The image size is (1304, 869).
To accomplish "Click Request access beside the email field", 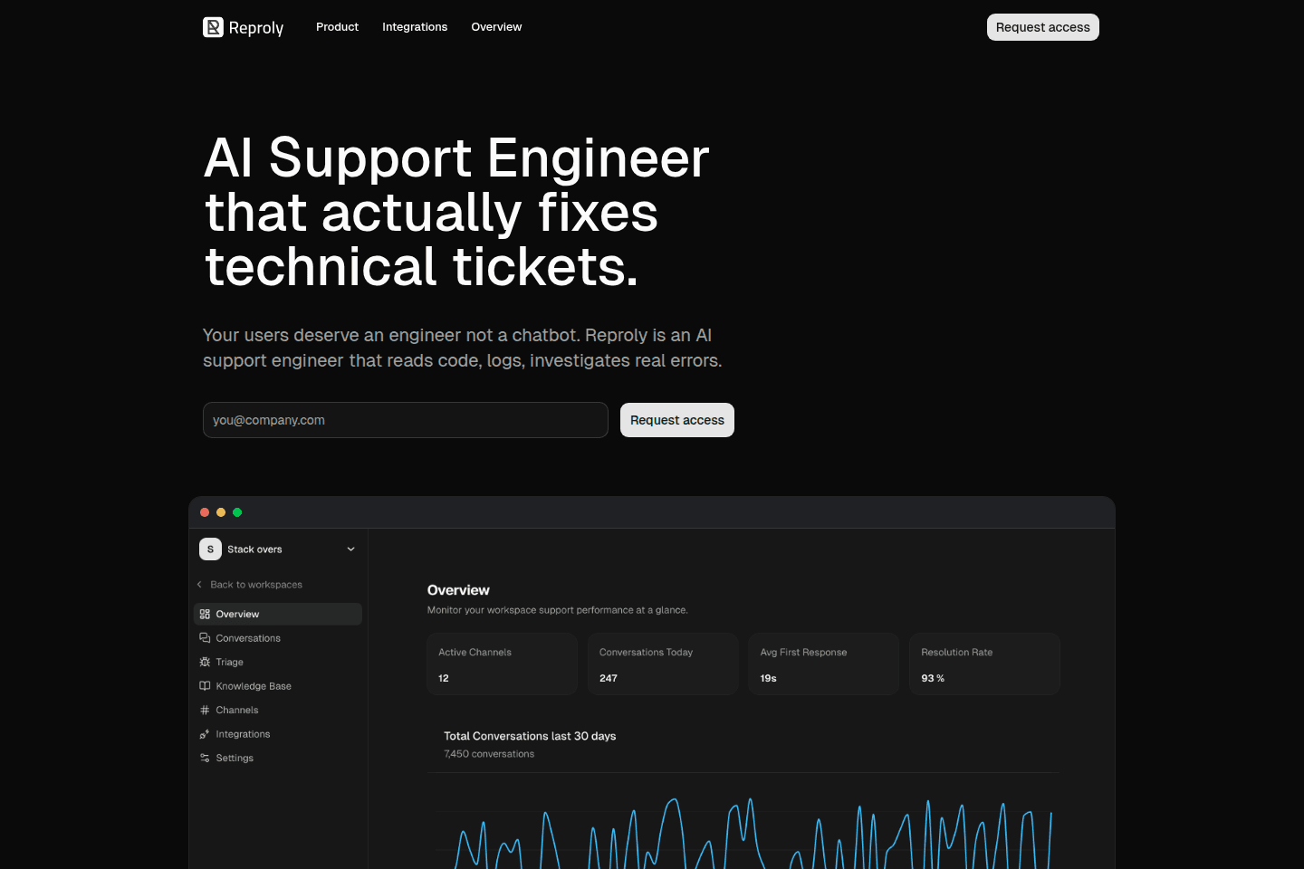I will coord(677,420).
